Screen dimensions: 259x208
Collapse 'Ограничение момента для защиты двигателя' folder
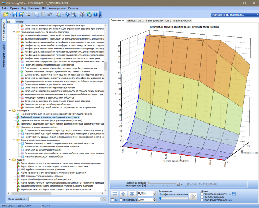coord(14,32)
